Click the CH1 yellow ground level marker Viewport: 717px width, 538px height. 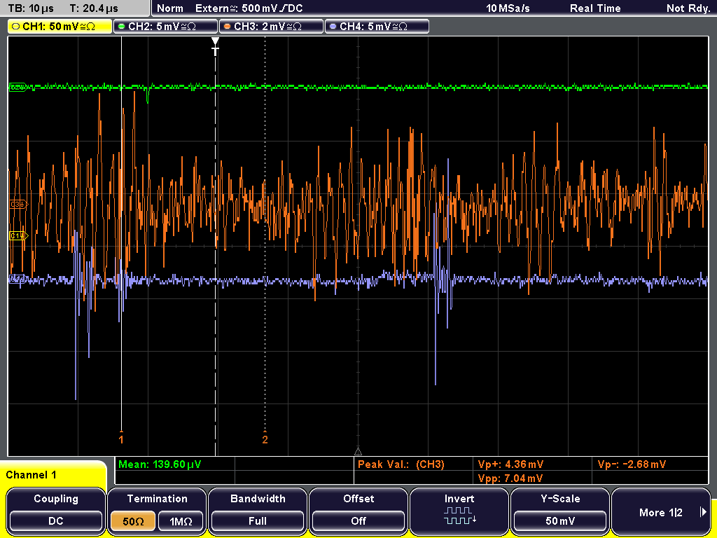pos(18,235)
